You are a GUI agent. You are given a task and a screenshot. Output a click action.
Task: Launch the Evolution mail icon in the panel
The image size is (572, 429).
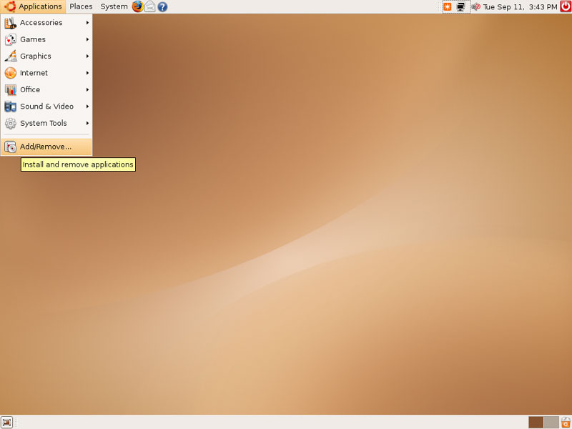pos(150,6)
